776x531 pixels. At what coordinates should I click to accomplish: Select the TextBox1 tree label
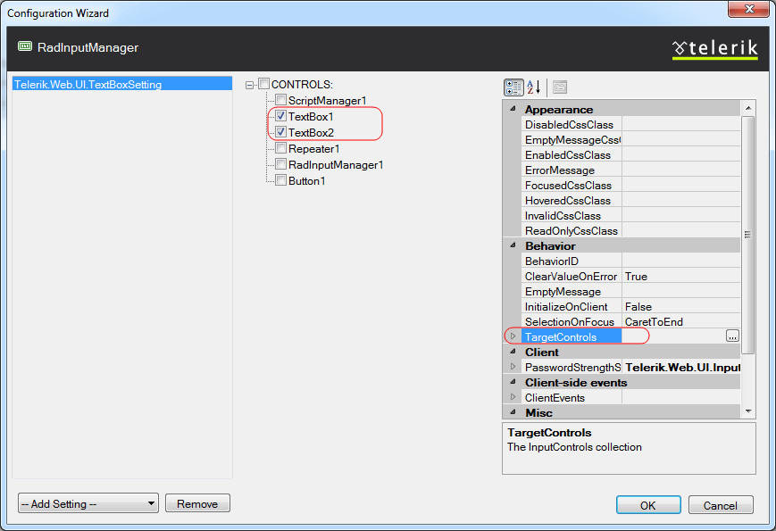311,116
